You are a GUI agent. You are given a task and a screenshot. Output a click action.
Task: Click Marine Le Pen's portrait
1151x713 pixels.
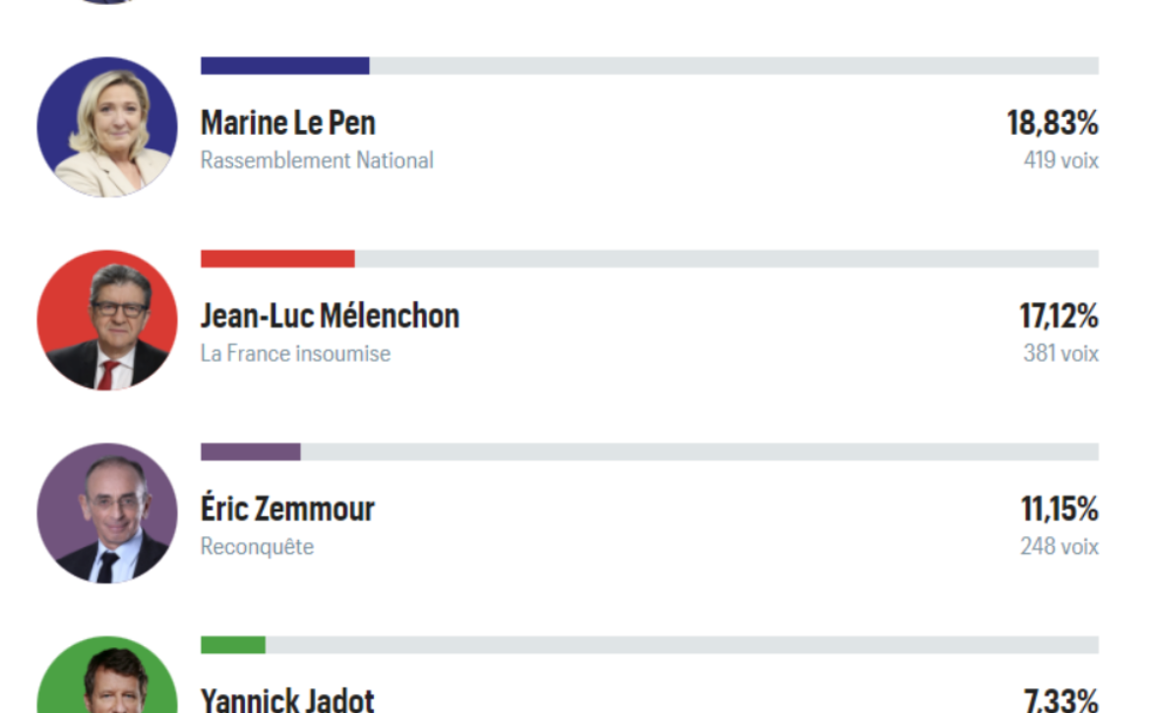[x=107, y=127]
